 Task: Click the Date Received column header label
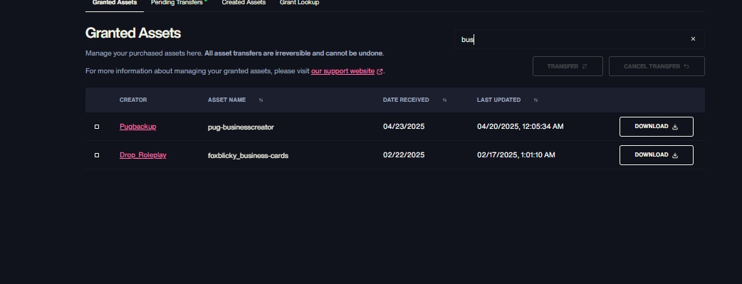tap(406, 100)
